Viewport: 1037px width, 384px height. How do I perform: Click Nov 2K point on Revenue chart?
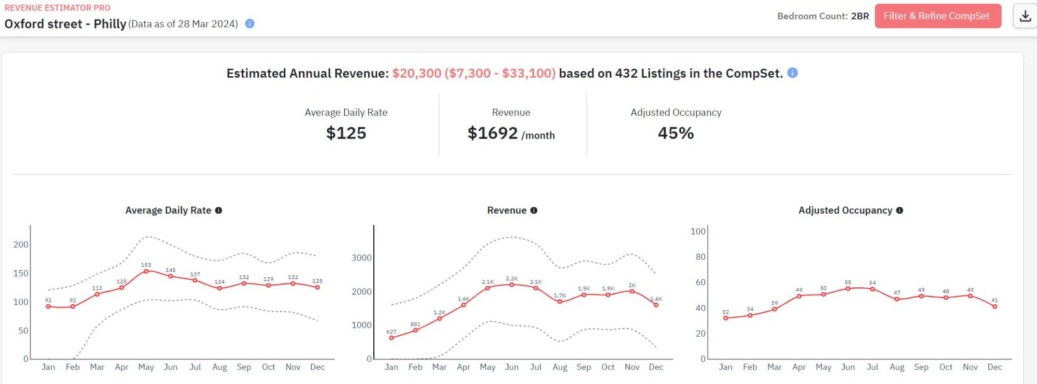pos(632,291)
